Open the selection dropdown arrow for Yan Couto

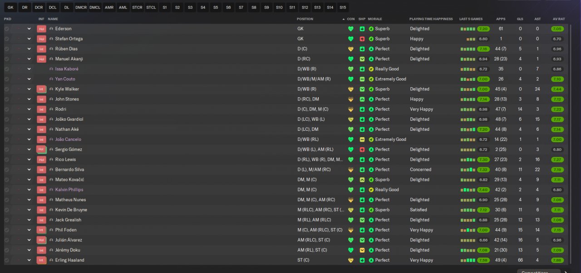29,79
